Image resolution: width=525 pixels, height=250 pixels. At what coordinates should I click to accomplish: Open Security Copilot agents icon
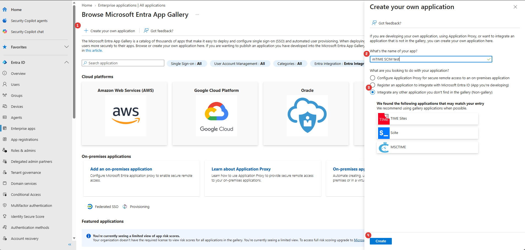coord(5,21)
